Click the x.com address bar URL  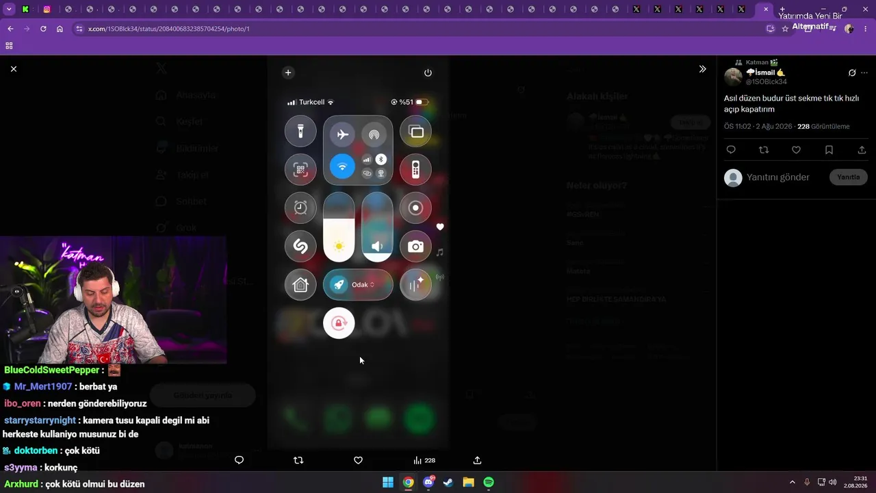pyautogui.click(x=168, y=29)
